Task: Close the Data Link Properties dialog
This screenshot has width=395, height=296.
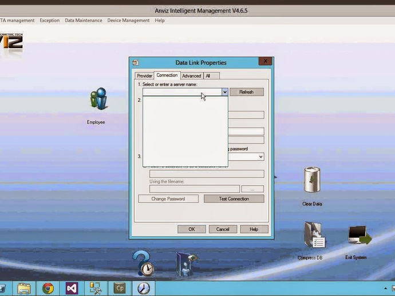Action: (266, 61)
